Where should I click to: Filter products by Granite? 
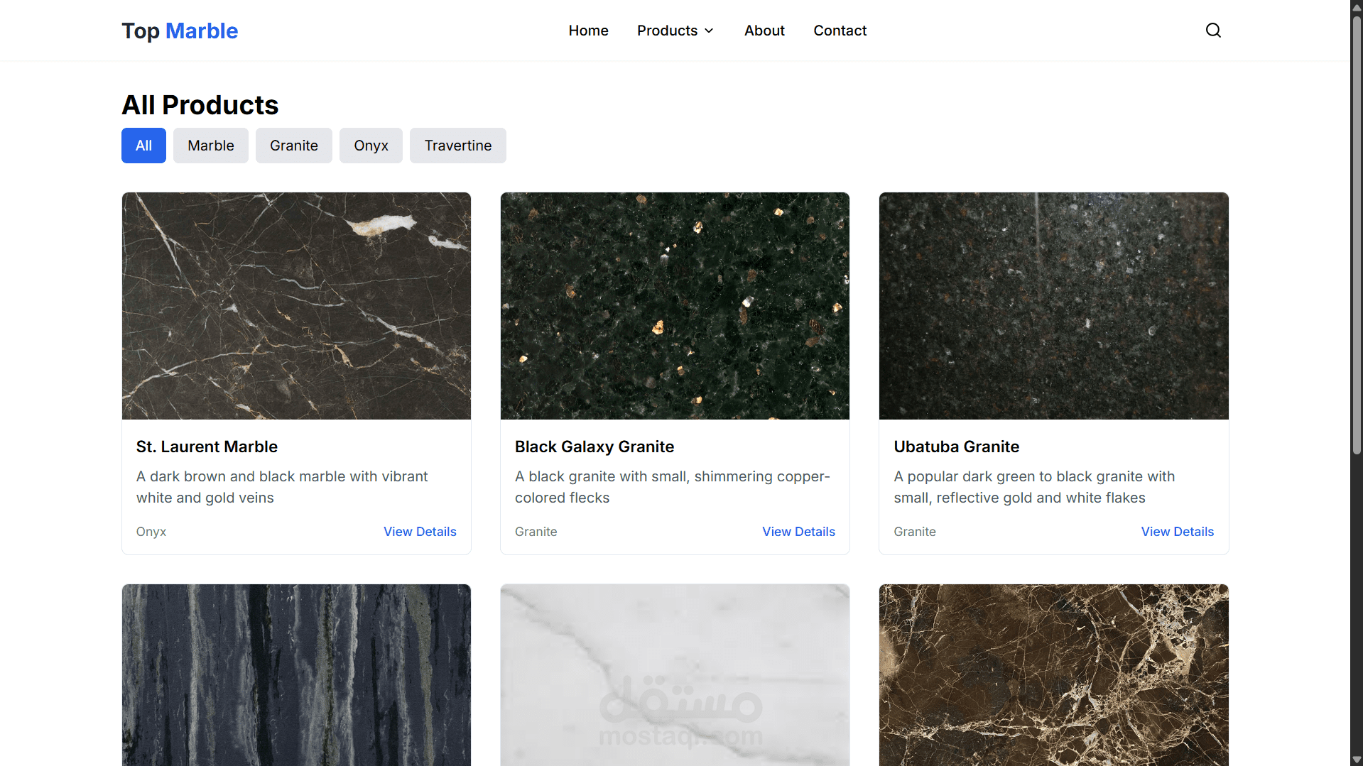click(294, 146)
